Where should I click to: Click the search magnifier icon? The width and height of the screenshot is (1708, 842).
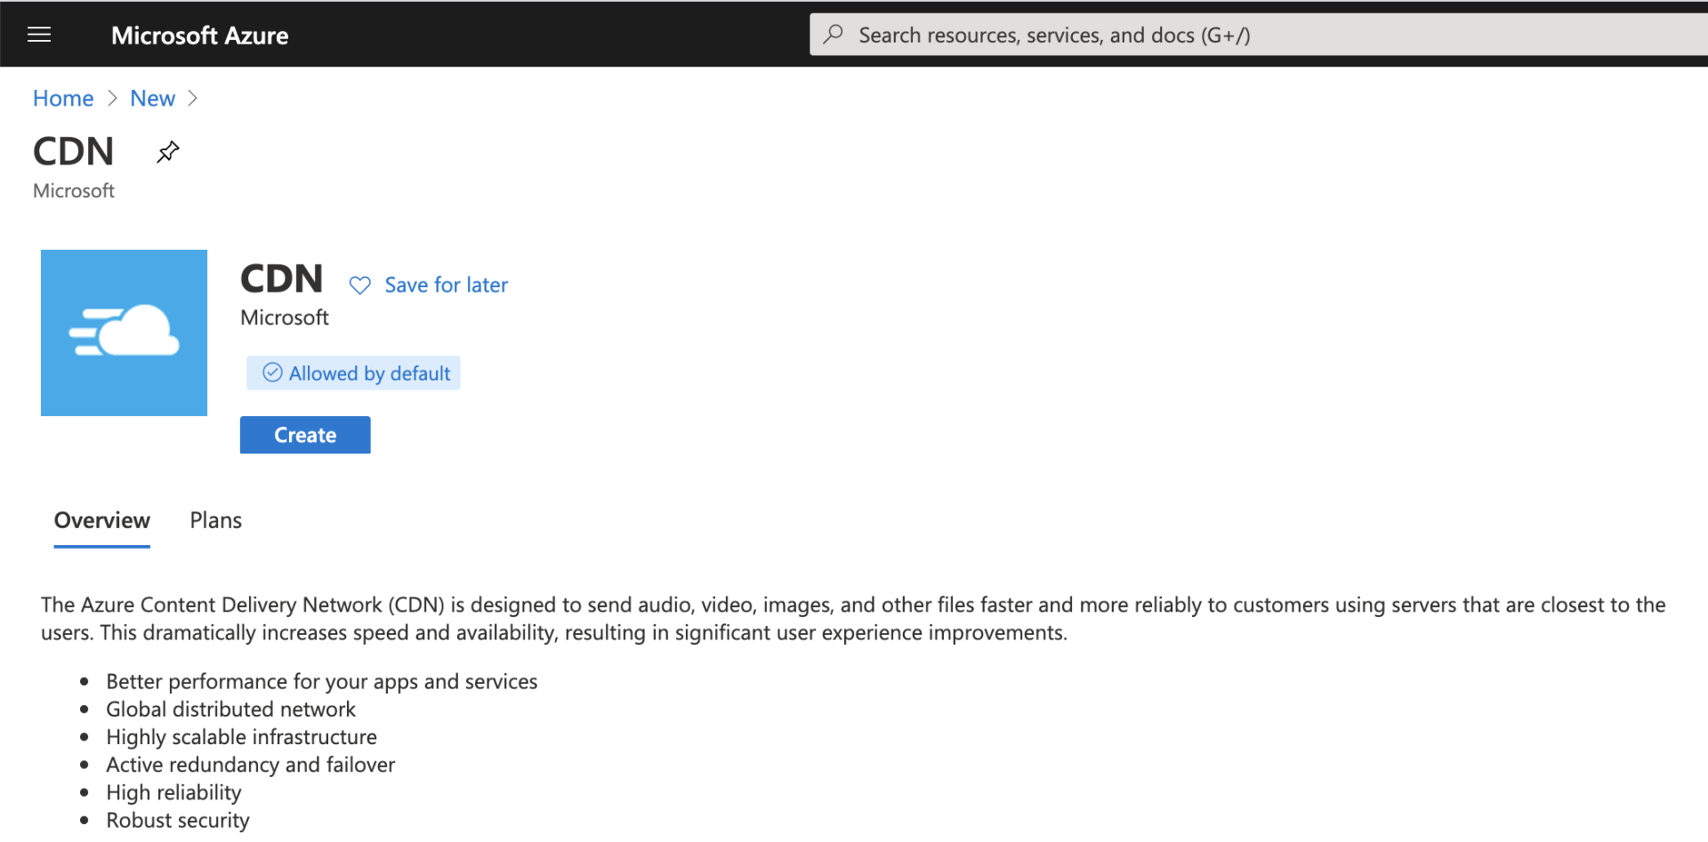(834, 35)
